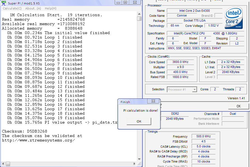250x167 pixels.
Task: Click the horizontal scroll right arrow
Action: (x=134, y=164)
